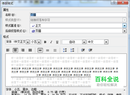
Task: Toggle Underline formatting button
Action: click(57, 42)
